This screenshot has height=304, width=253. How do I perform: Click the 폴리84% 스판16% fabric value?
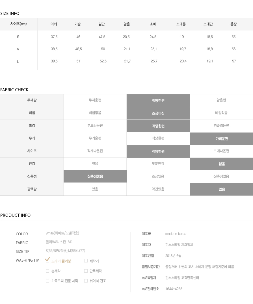[59, 242]
